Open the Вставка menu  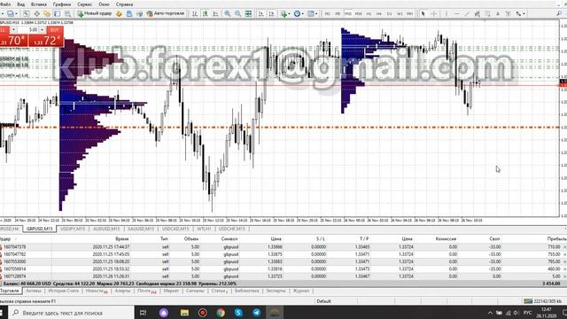(39, 4)
